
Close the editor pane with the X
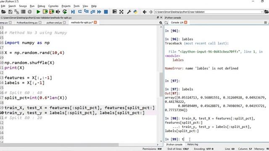tap(161, 18)
